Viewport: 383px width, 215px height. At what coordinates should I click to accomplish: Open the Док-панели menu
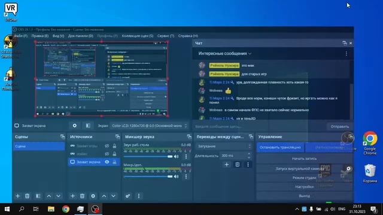pyautogui.click(x=81, y=36)
